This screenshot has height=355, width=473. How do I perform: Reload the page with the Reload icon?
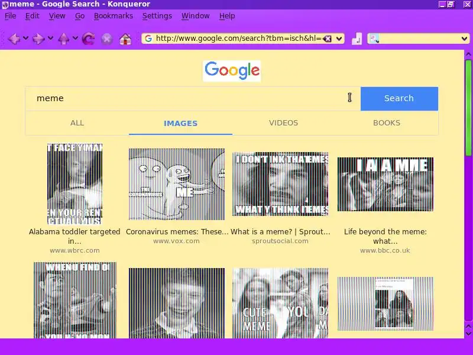(88, 39)
